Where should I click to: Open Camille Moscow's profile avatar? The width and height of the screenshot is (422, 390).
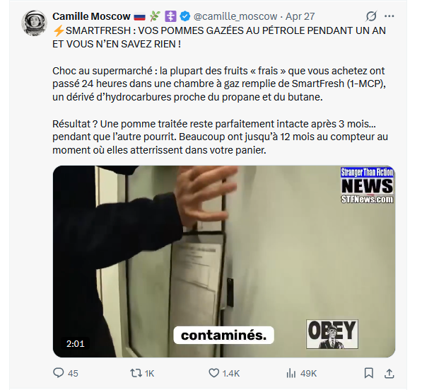(x=34, y=23)
